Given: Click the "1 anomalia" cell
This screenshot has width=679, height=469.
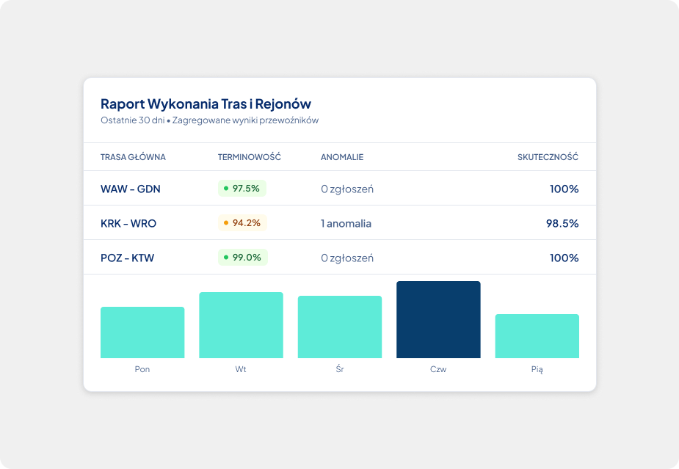Looking at the screenshot, I should click(x=346, y=223).
